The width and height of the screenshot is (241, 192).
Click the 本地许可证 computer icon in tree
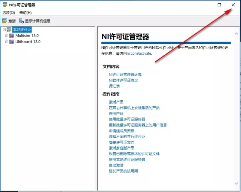pyautogui.click(x=9, y=30)
